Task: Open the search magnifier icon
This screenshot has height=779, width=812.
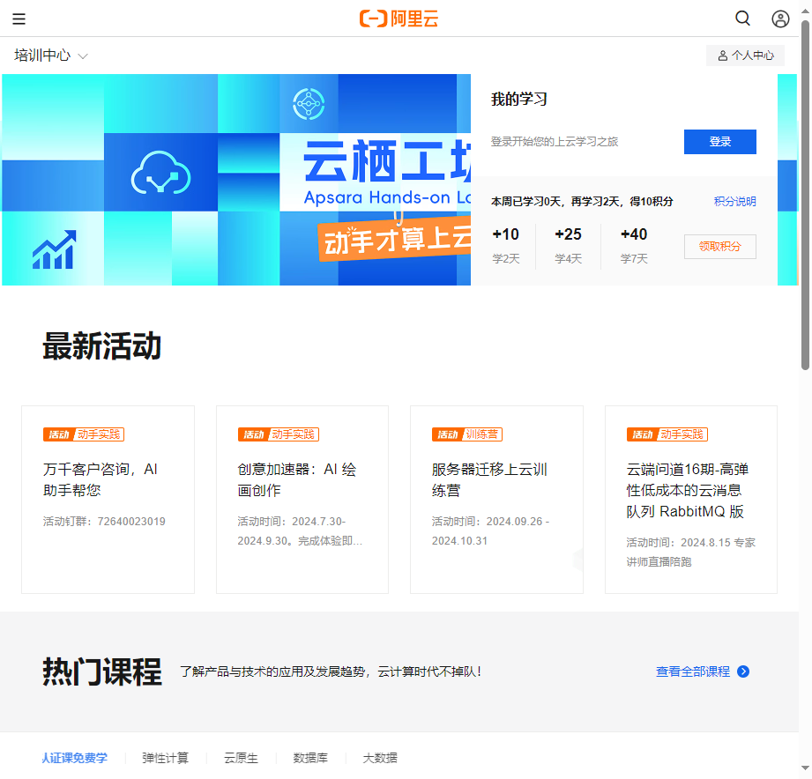Action: [x=742, y=19]
